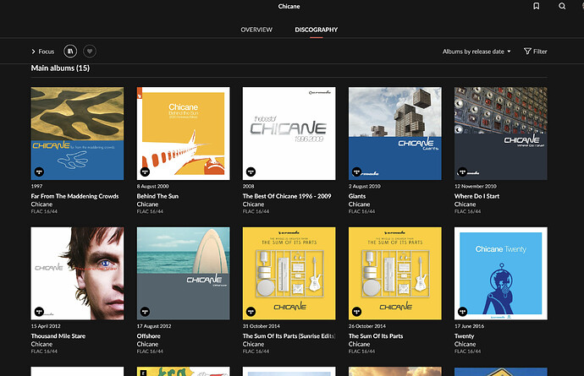Click the Main albums (15) heading

60,68
